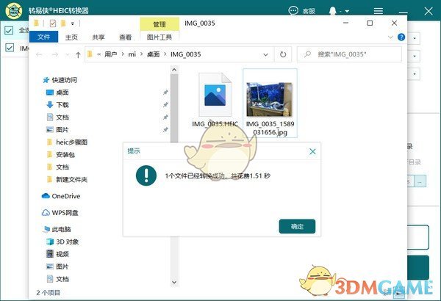Open the customize quick access toolbar dropdown
441x301 pixels.
coord(72,23)
